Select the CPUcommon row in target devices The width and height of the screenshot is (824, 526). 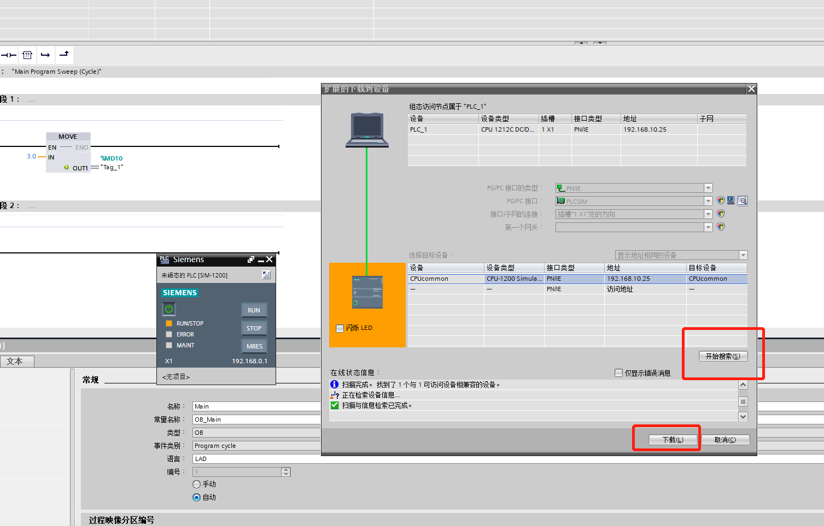coord(577,279)
